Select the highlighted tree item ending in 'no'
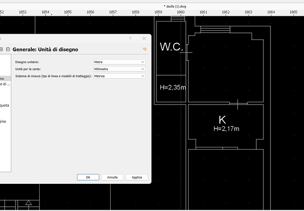Screen dimensions: 304x211 (5, 79)
